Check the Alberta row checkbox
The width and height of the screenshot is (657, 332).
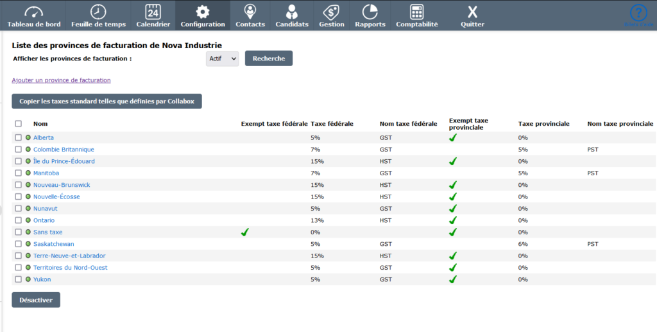pos(18,137)
